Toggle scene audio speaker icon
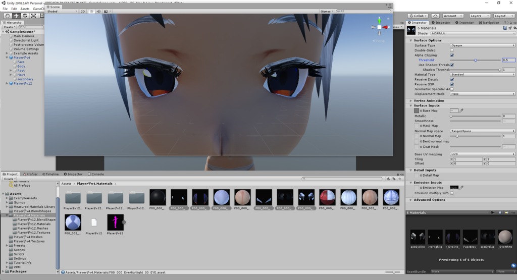Viewport: 517px width, 280px height. pos(98,11)
